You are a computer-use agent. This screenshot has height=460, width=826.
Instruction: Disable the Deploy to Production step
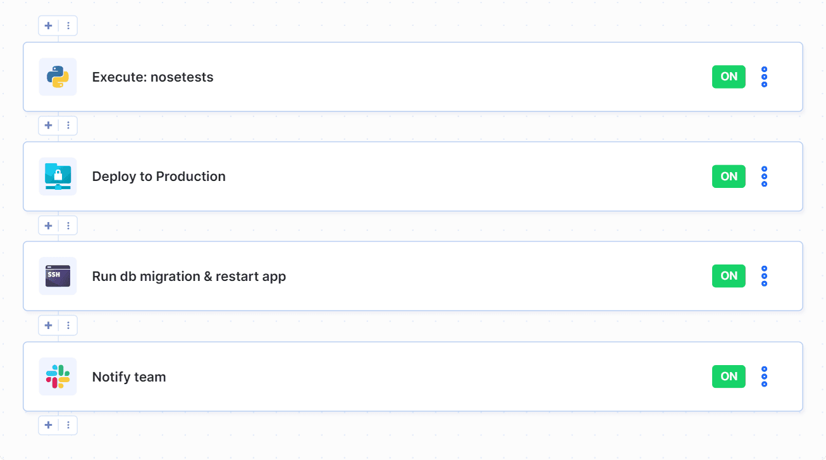pyautogui.click(x=728, y=177)
